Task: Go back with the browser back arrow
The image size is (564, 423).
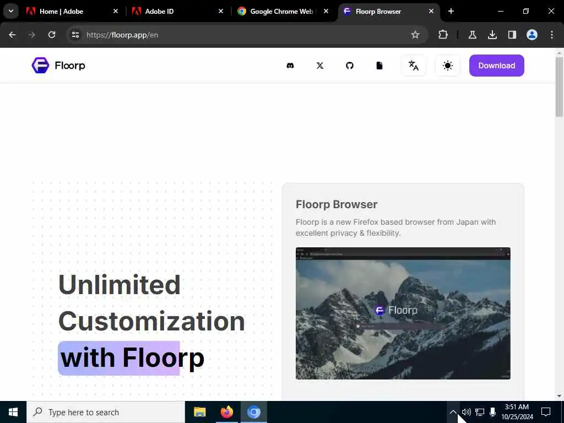Action: tap(12, 35)
